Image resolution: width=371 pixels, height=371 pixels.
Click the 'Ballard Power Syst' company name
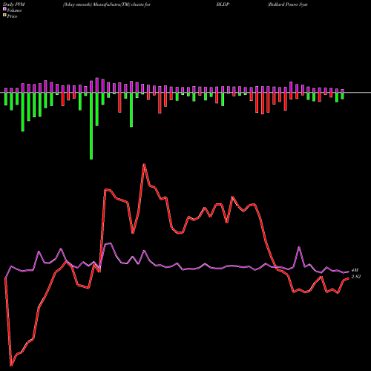click(288, 4)
